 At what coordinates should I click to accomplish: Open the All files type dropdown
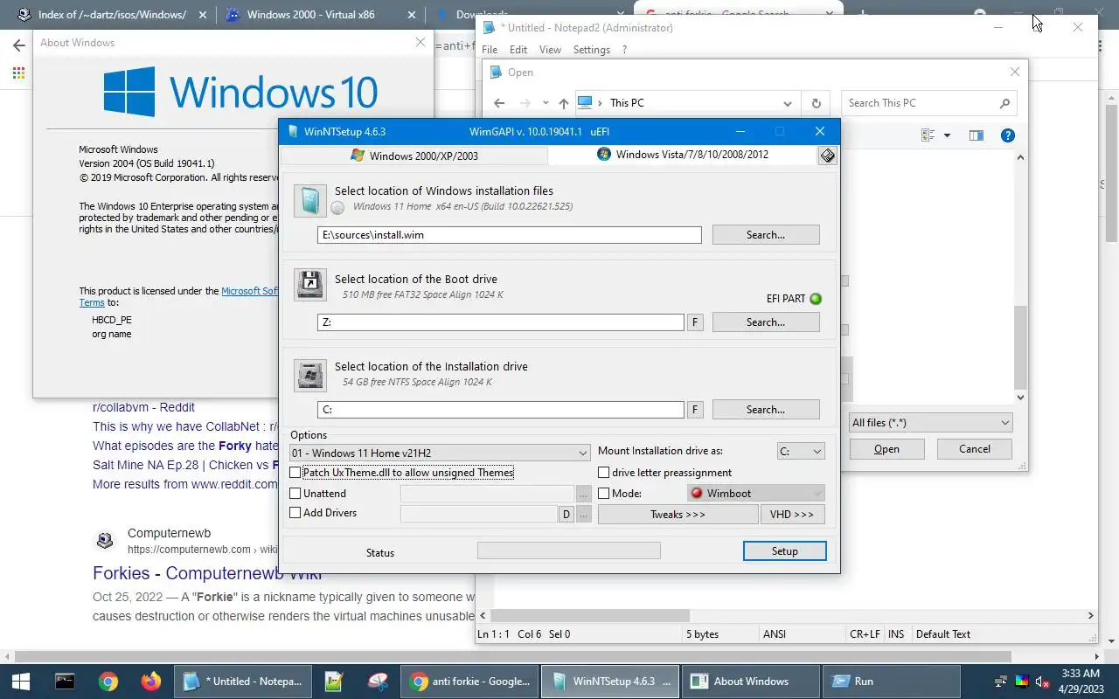(x=930, y=423)
